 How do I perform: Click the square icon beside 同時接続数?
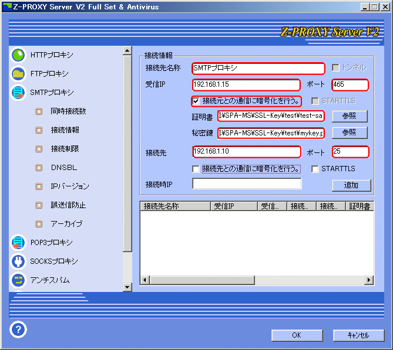coord(39,111)
